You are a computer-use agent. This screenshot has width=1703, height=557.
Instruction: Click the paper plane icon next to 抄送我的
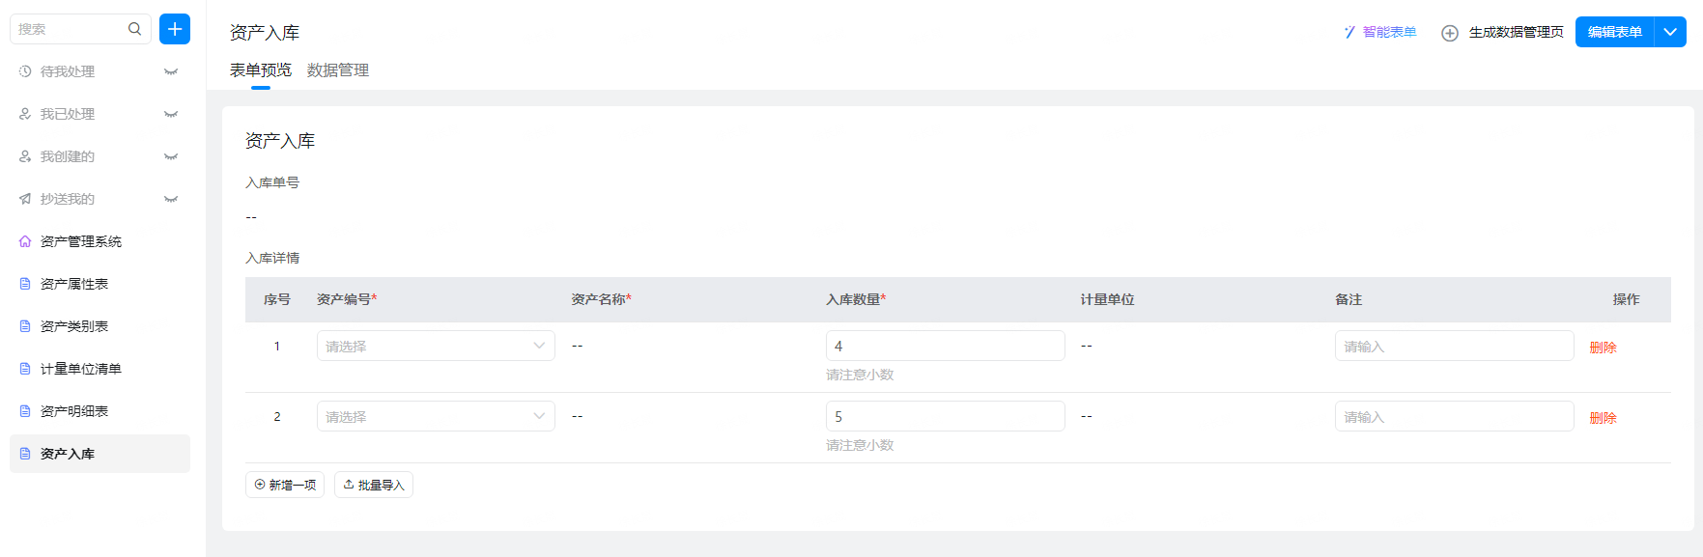25,199
